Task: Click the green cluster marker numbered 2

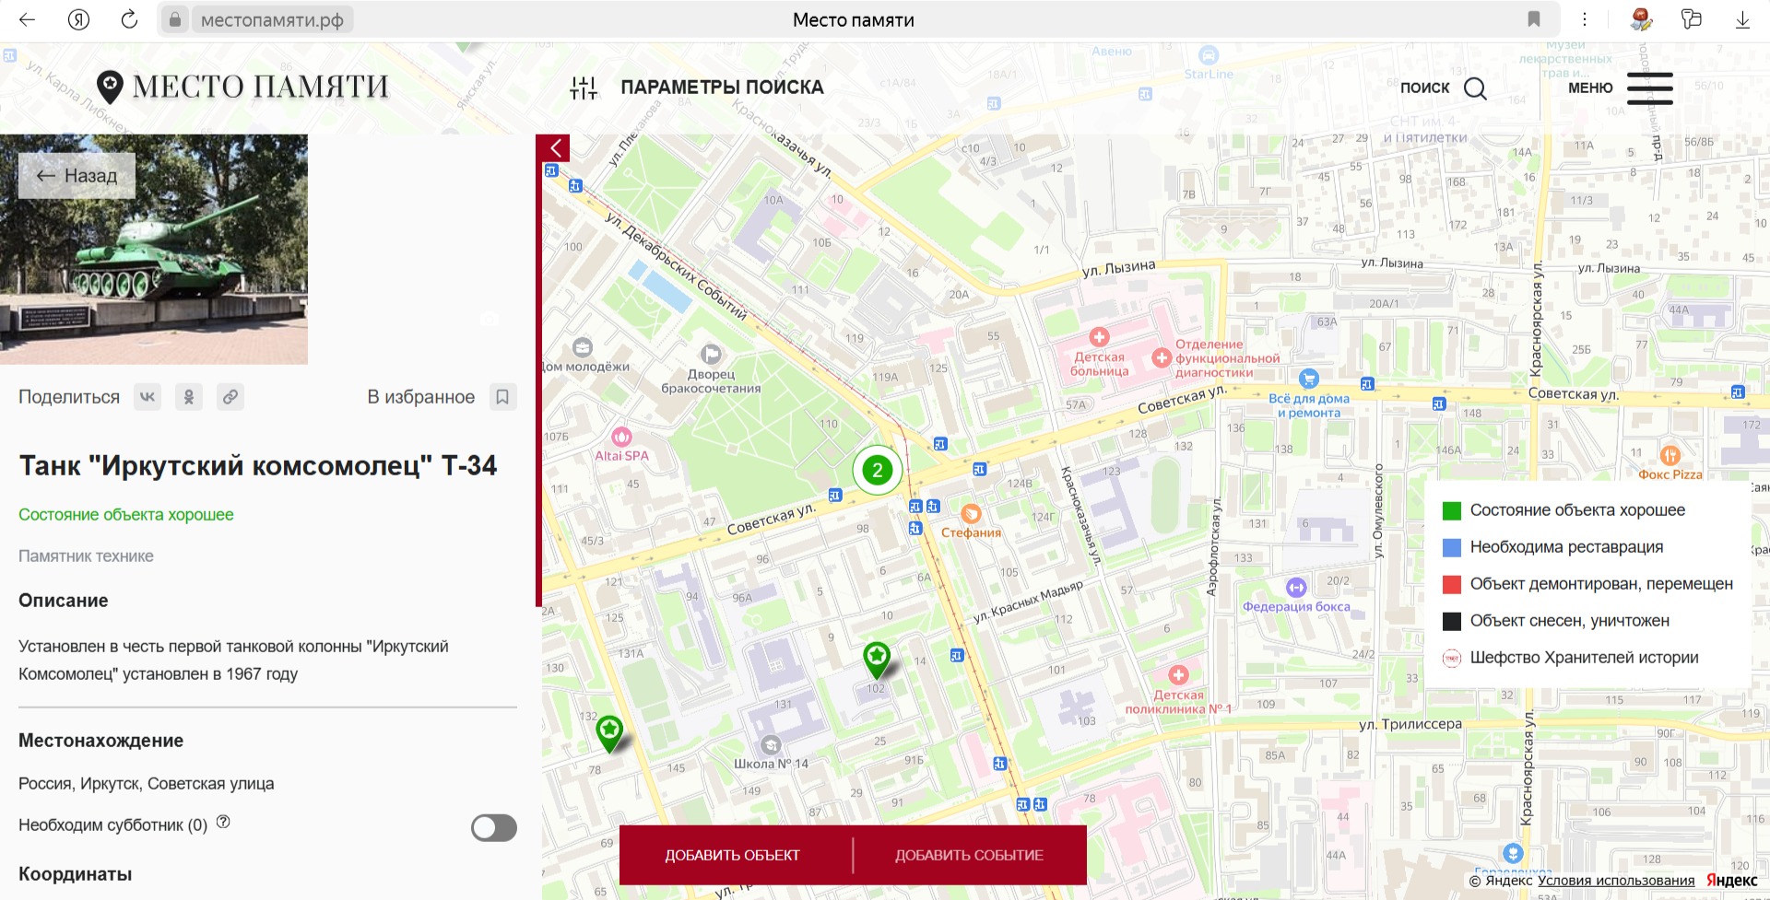Action: pos(877,471)
